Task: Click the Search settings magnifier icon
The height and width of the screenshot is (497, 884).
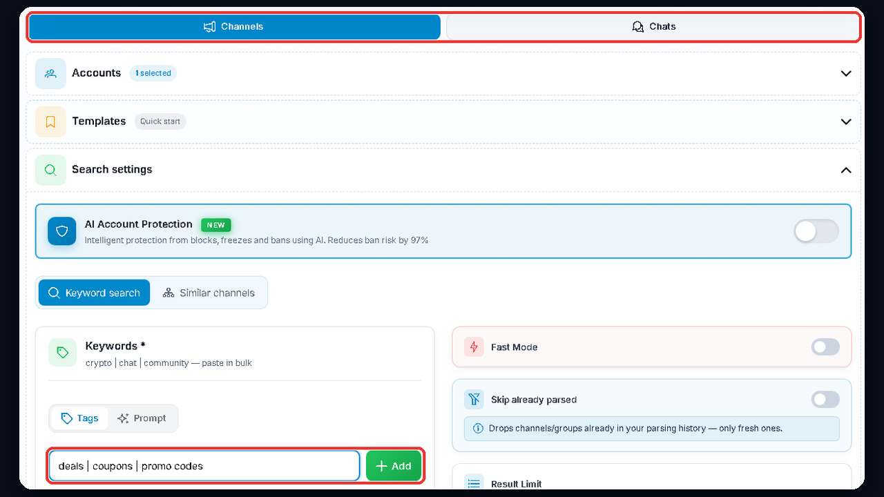Action: (x=50, y=170)
